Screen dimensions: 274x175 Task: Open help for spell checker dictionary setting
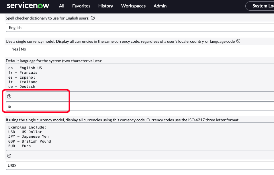point(92,18)
